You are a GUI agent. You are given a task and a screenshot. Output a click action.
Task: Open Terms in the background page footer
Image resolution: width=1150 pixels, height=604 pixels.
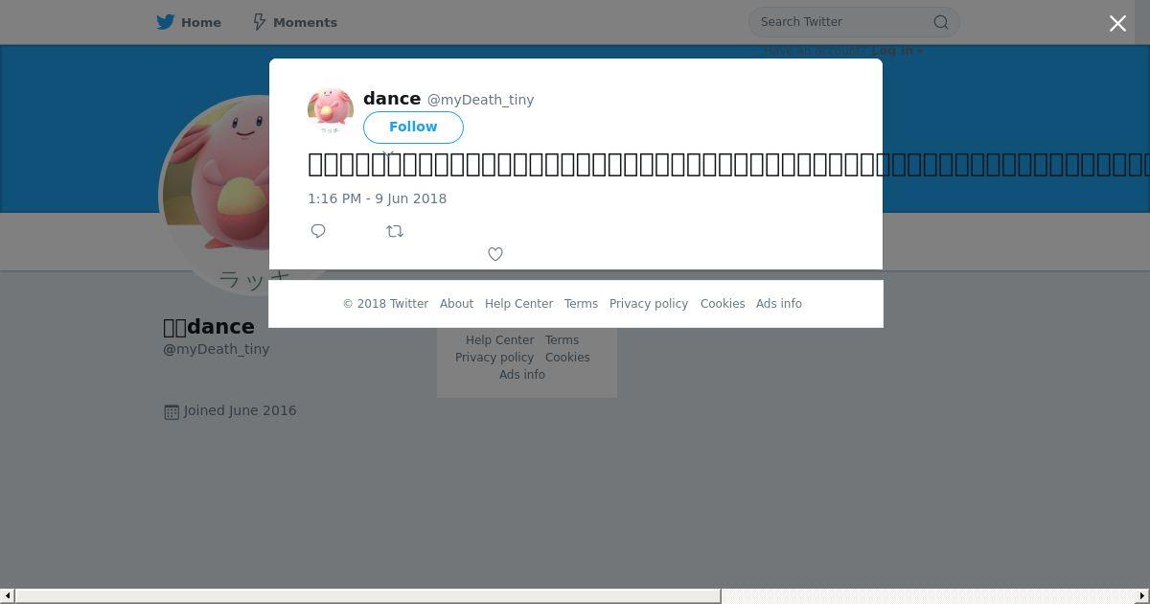(562, 340)
